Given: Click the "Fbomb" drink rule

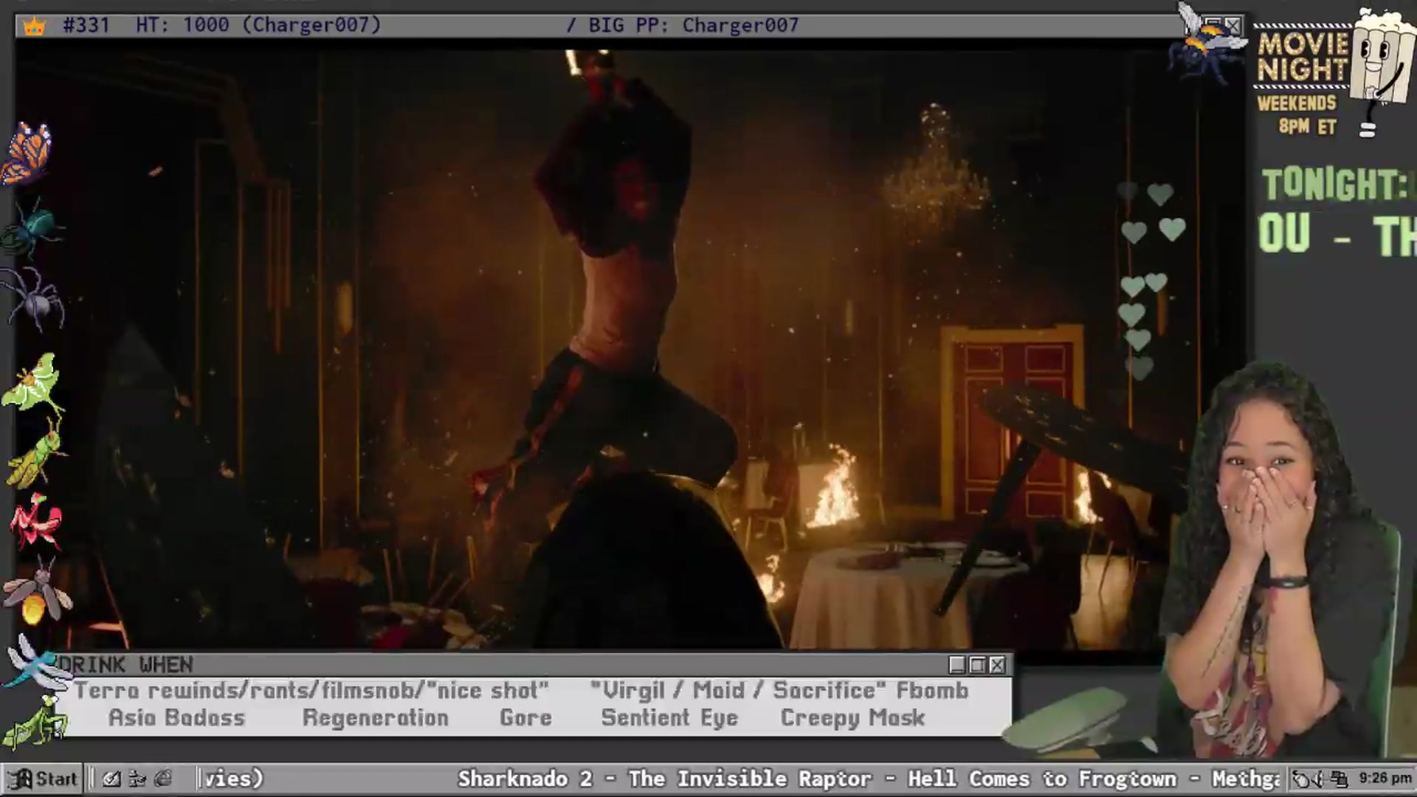Looking at the screenshot, I should 932,691.
